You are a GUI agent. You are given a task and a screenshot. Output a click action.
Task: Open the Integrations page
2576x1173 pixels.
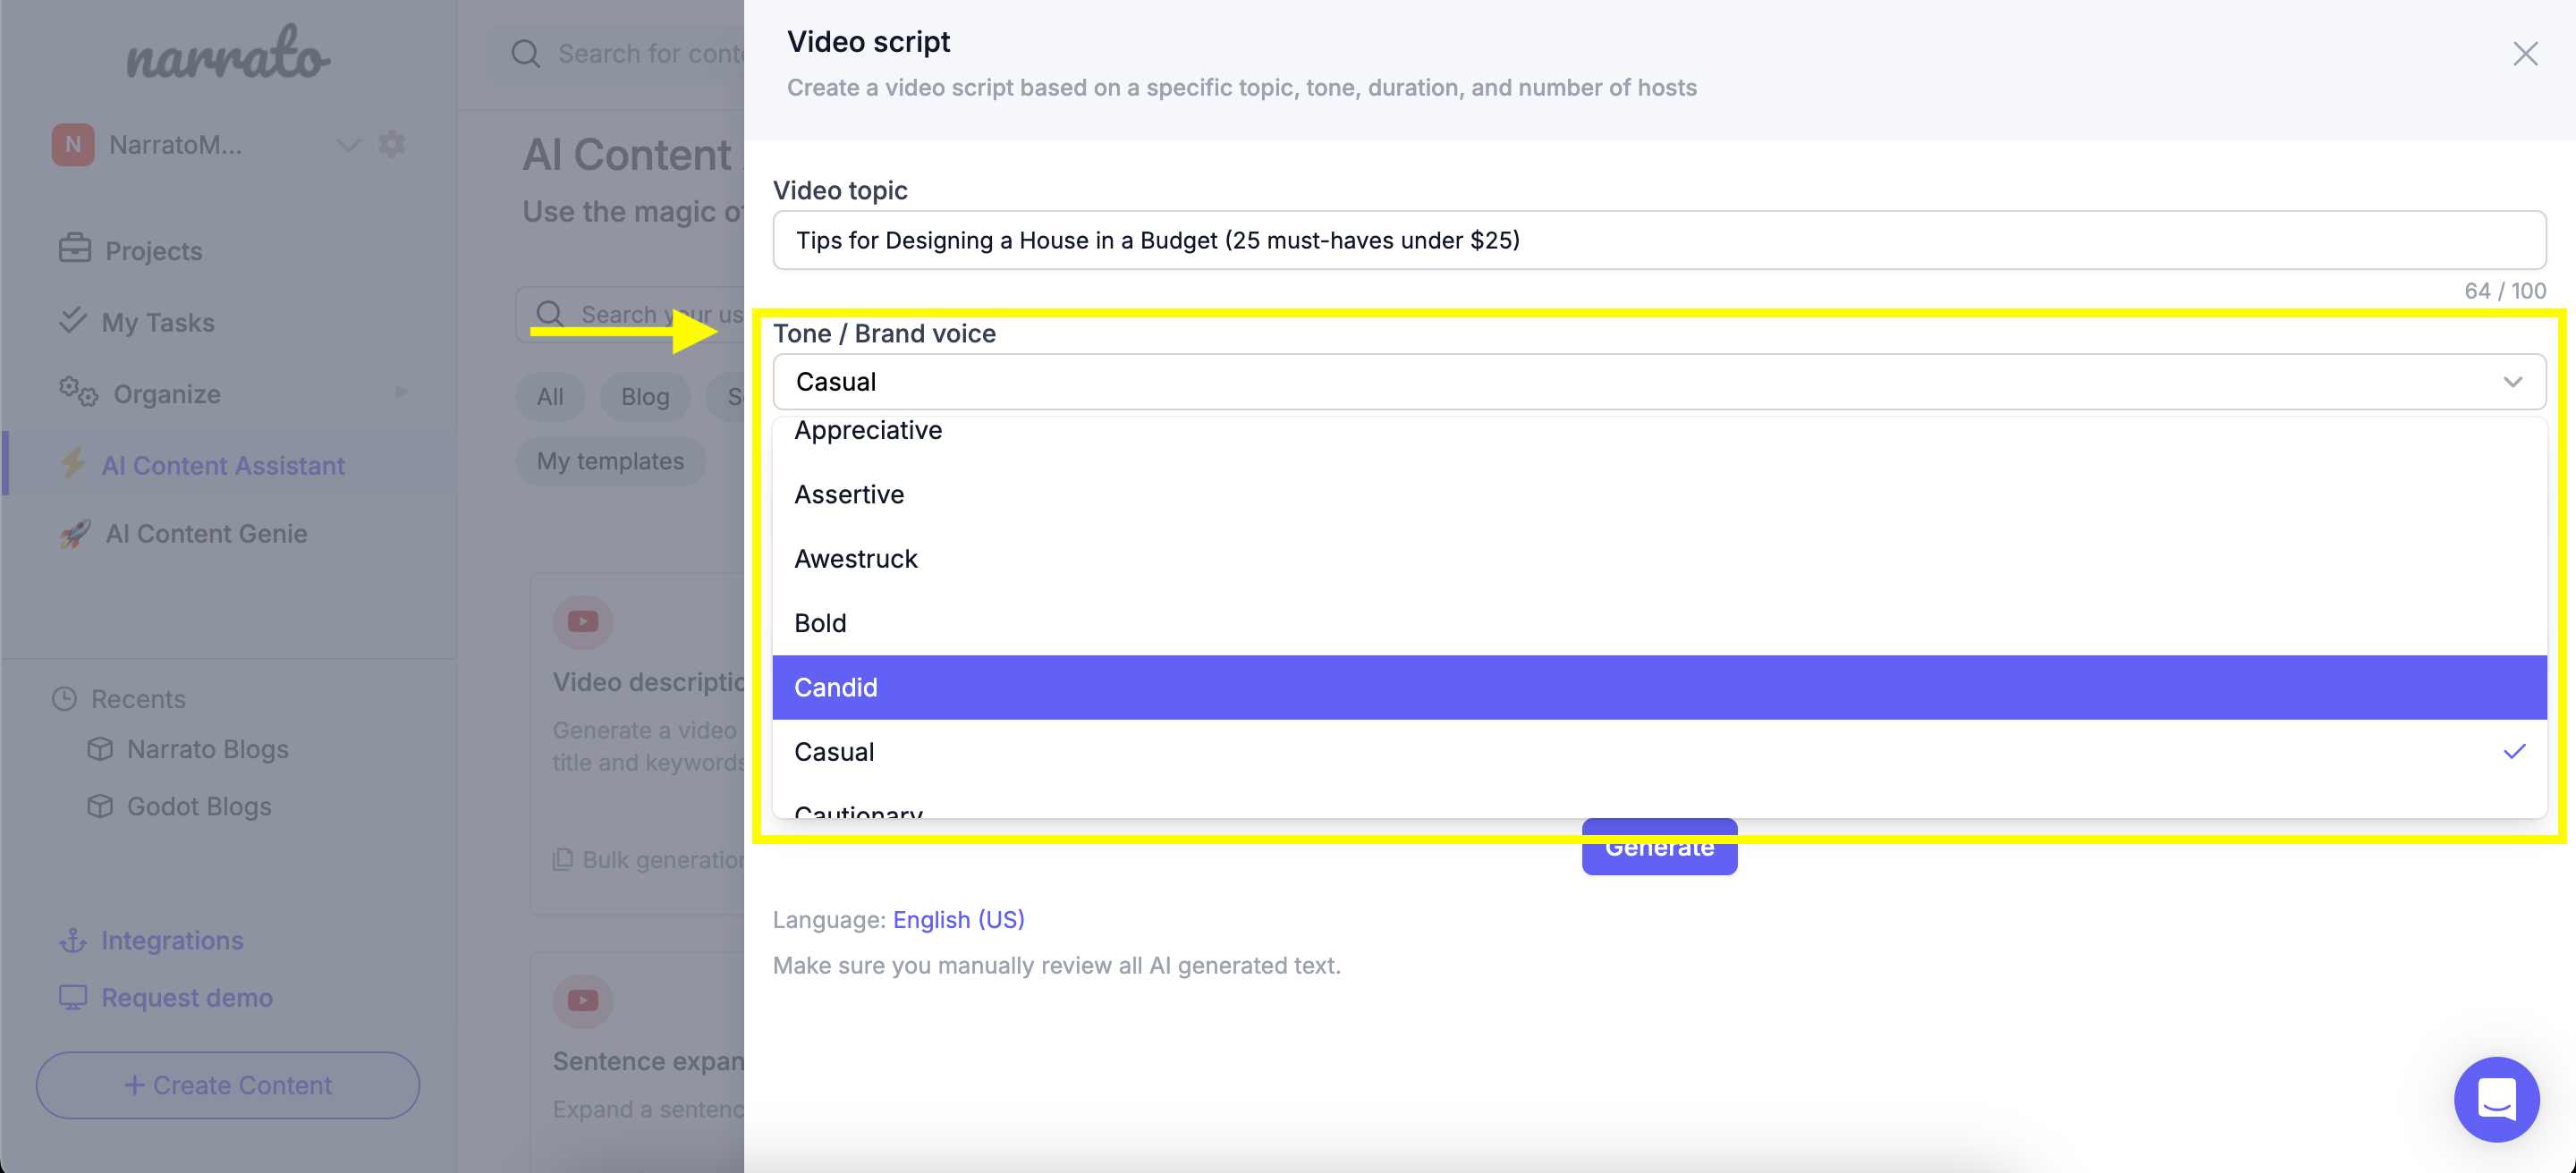(x=172, y=941)
